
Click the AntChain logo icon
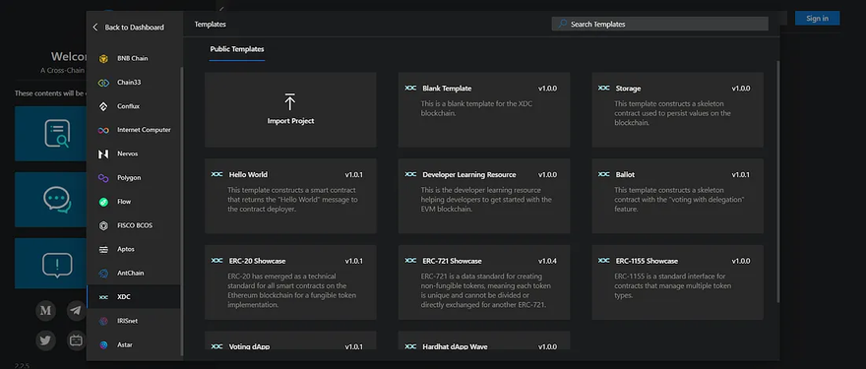pyautogui.click(x=103, y=274)
